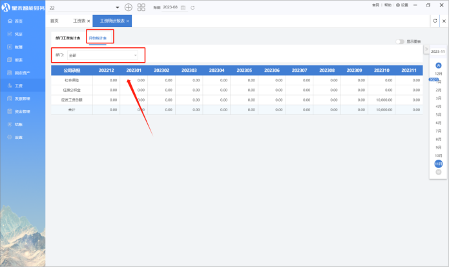Switch to the 工资表 tab
Image resolution: width=449 pixels, height=267 pixels.
[80, 21]
